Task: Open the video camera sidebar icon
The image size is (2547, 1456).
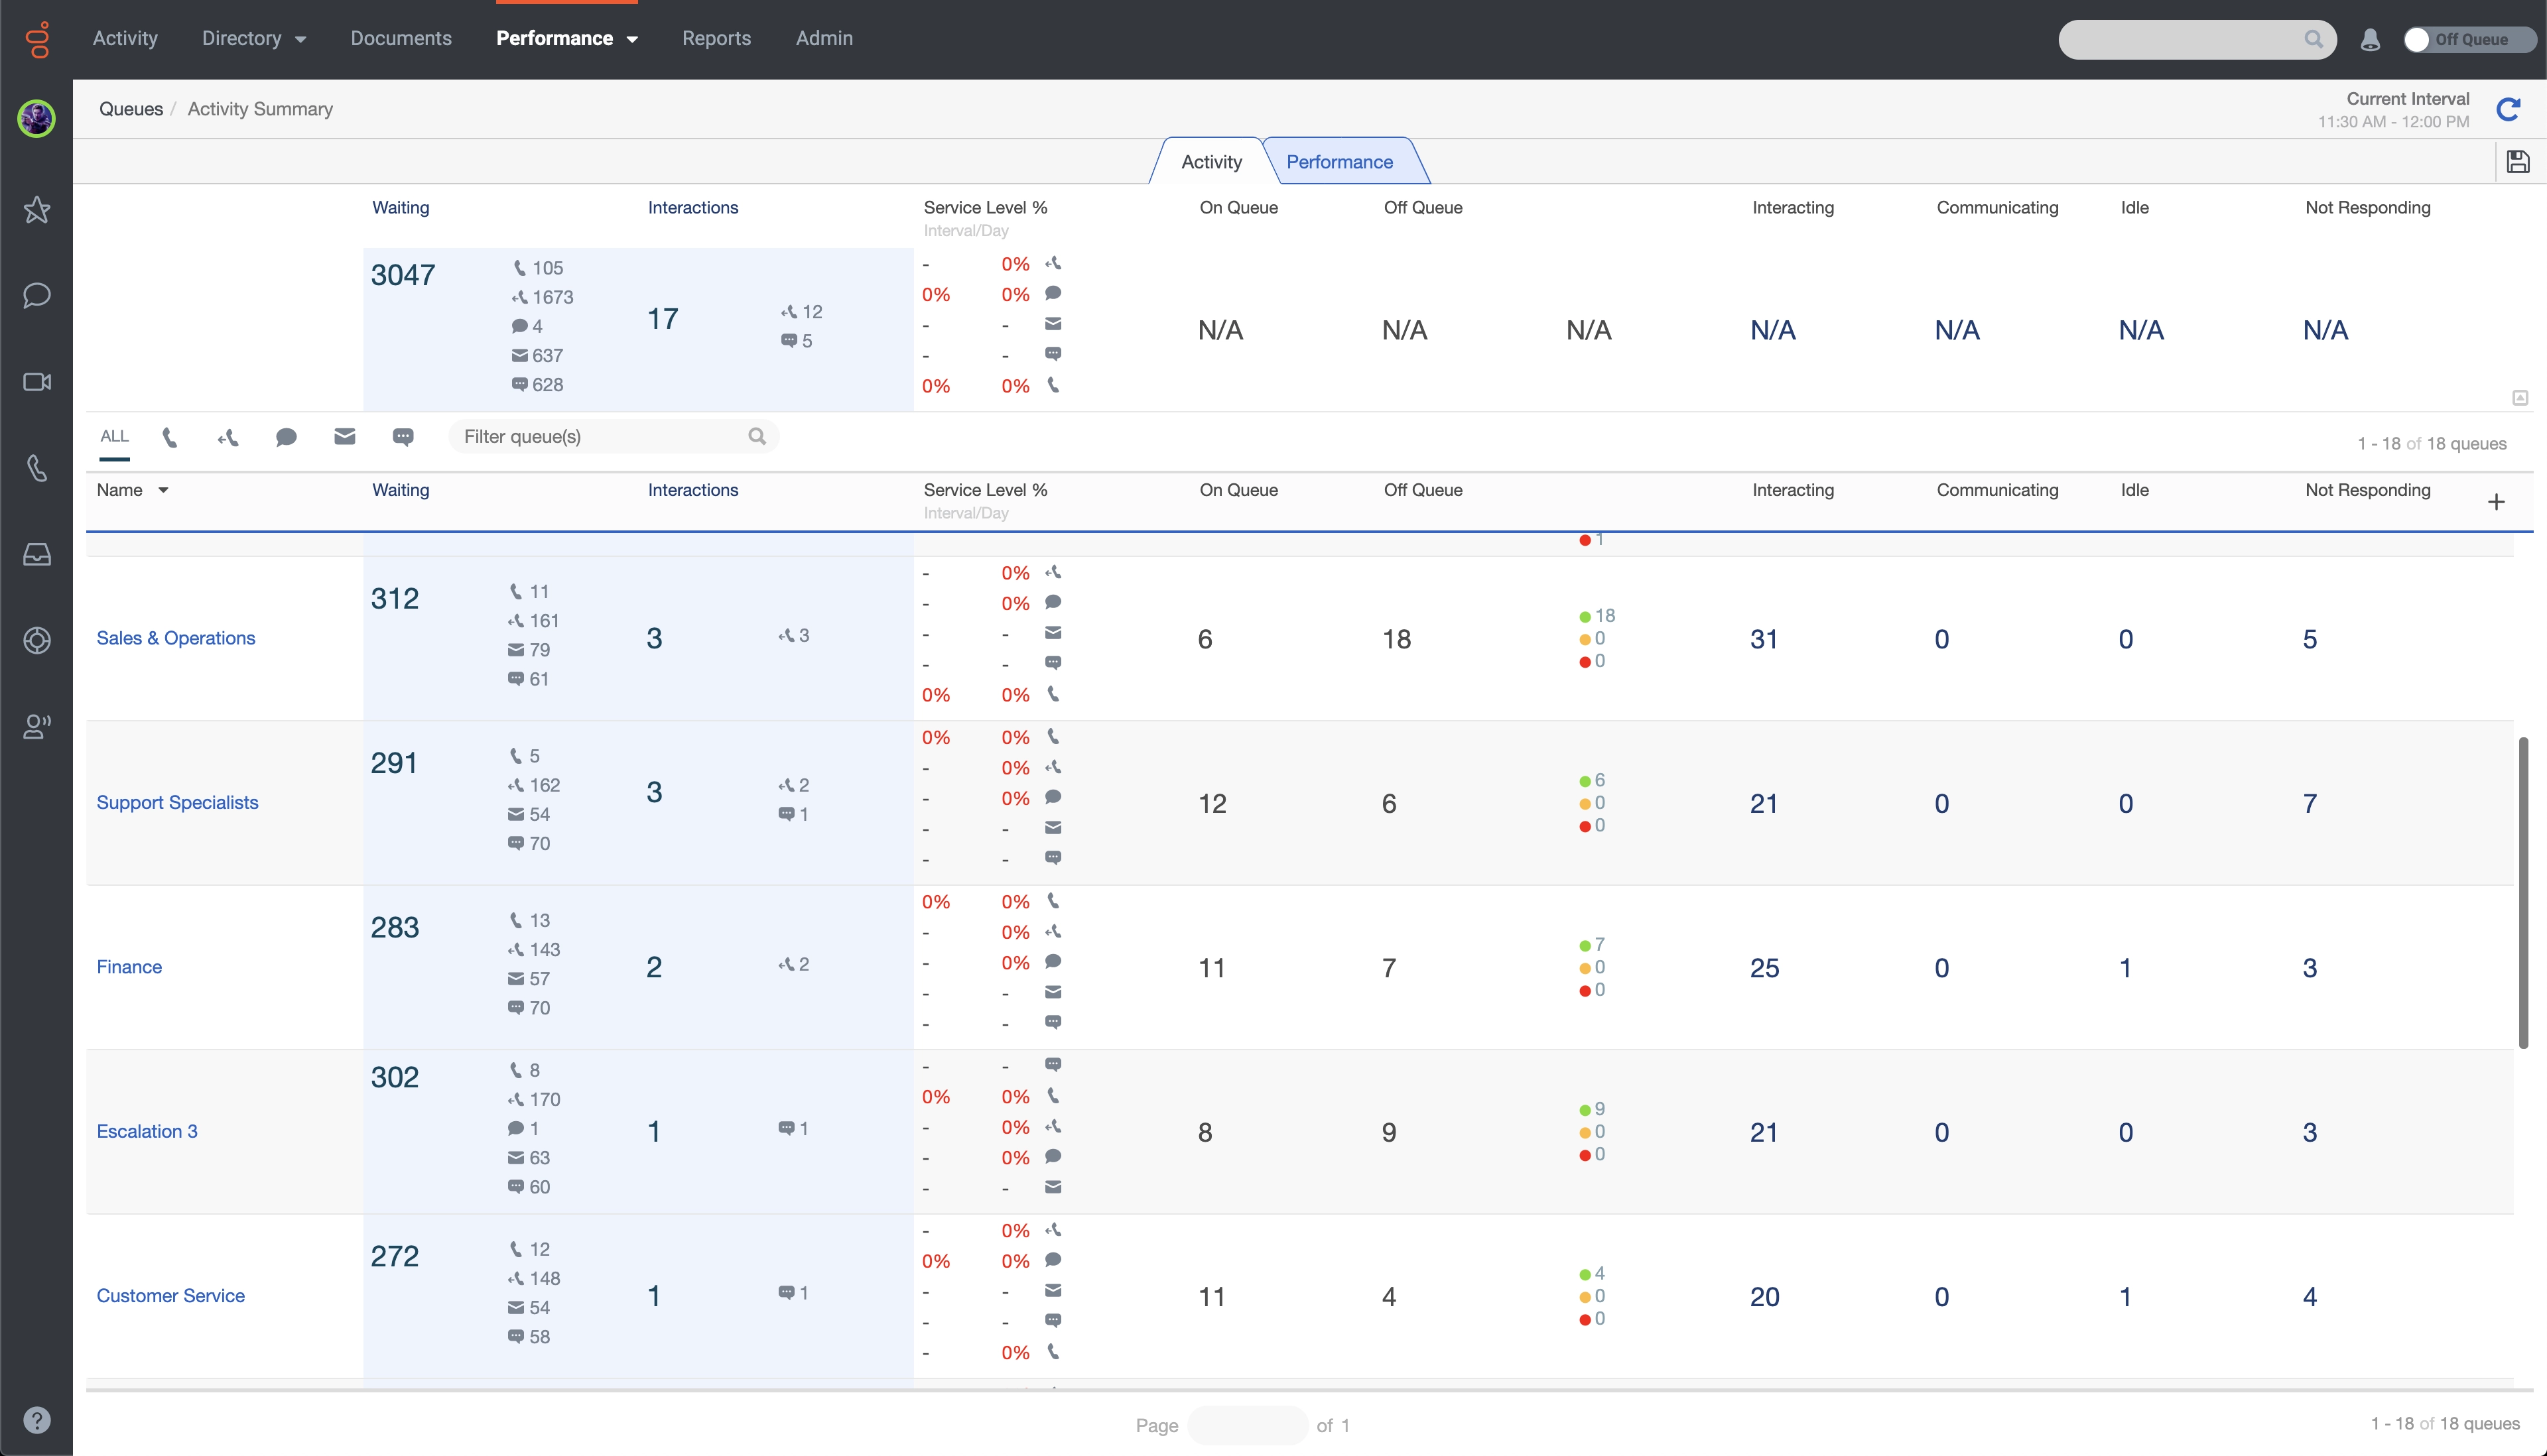Action: [37, 382]
